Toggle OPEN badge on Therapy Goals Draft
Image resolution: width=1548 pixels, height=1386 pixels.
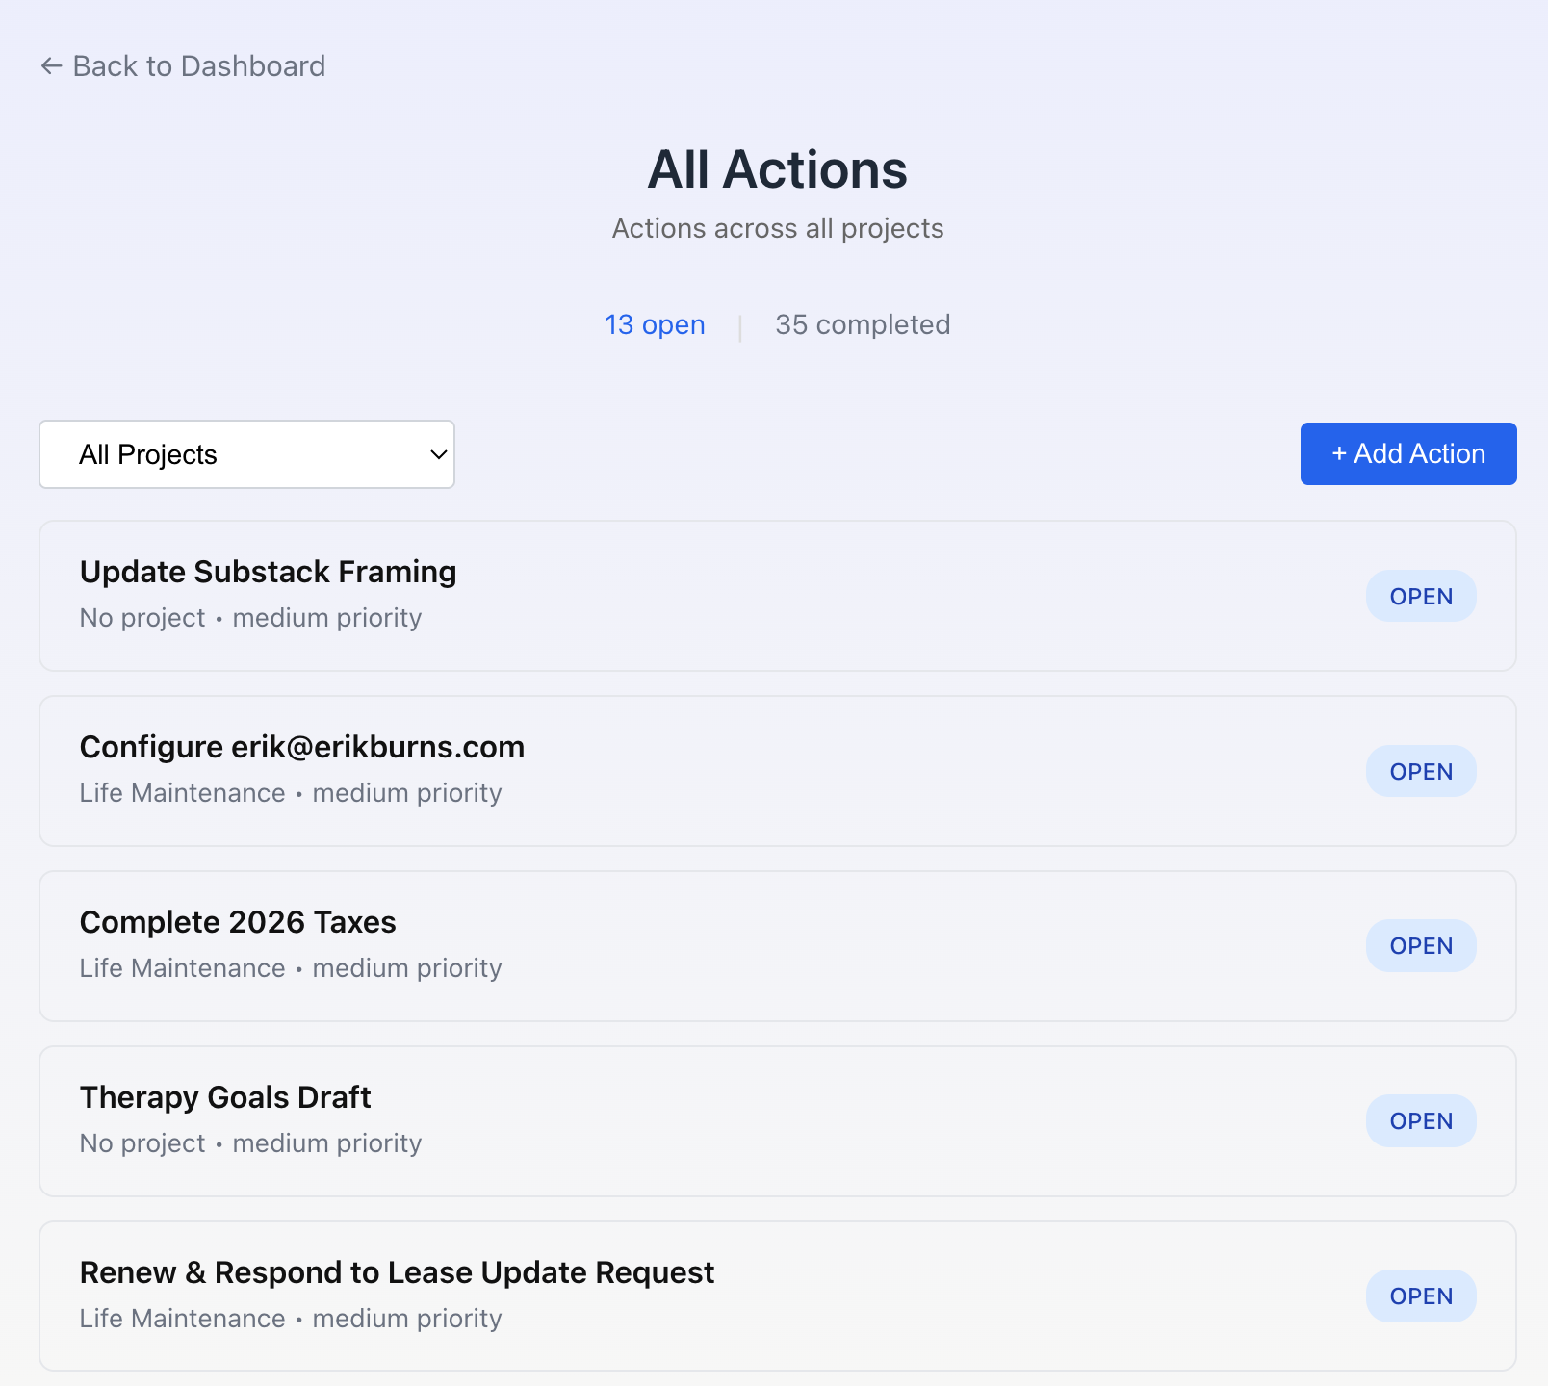click(1420, 1121)
